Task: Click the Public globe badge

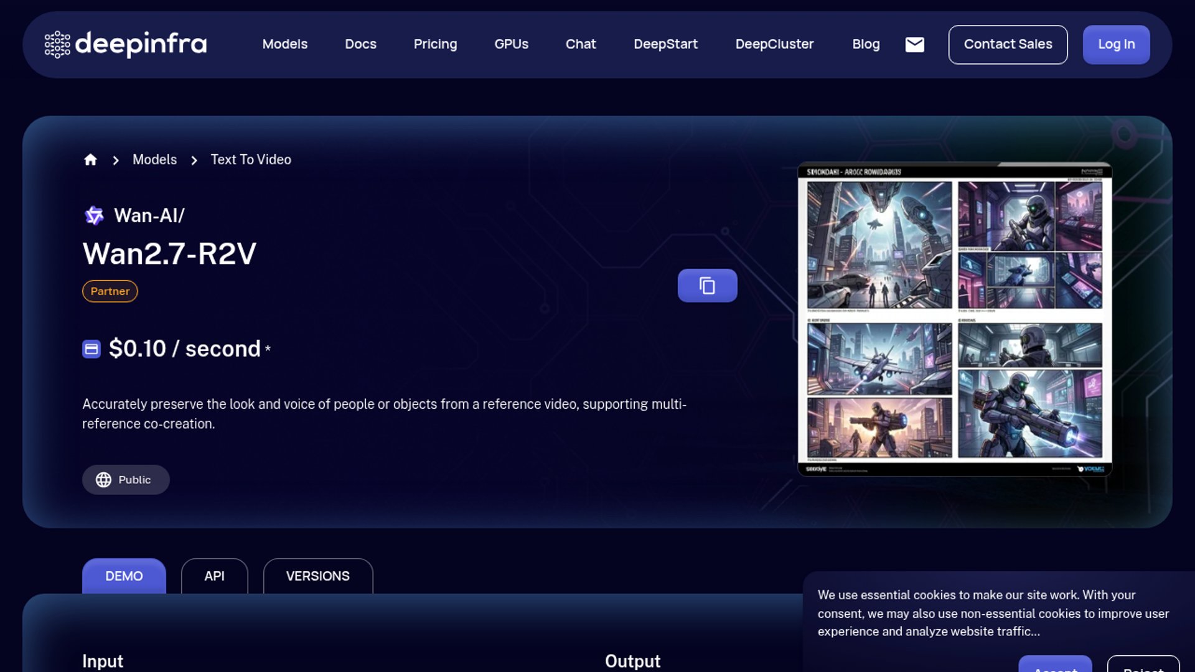Action: [x=126, y=480]
